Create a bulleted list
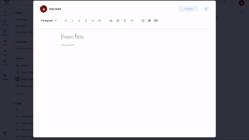This screenshot has height=140, width=249. pos(125,21)
